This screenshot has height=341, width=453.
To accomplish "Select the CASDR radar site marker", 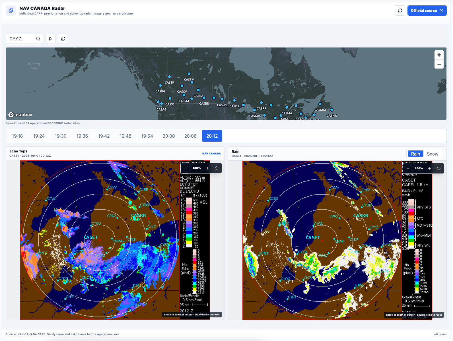I will click(234, 100).
